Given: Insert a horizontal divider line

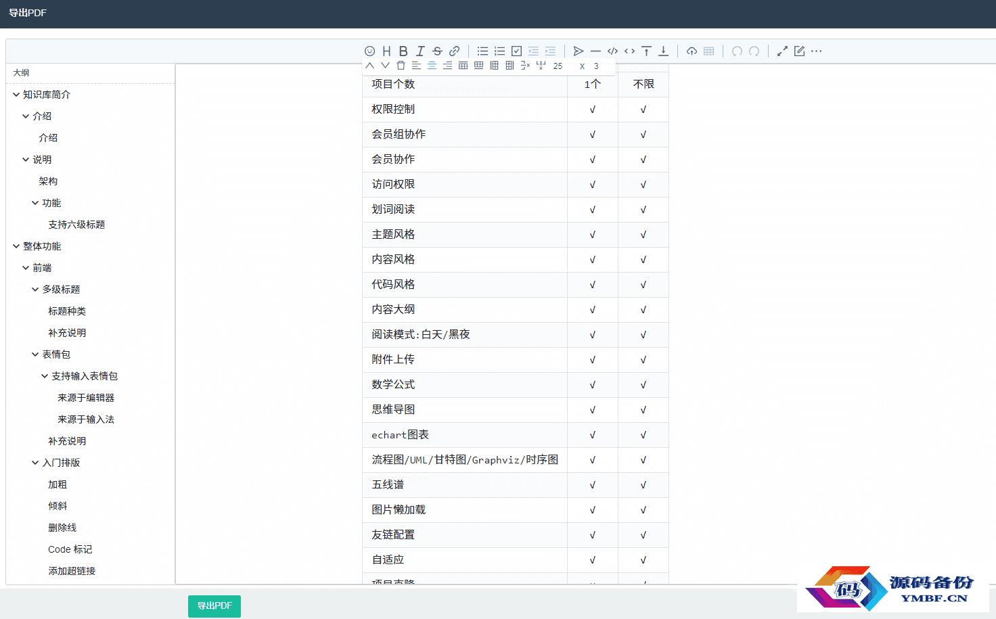Looking at the screenshot, I should (595, 51).
